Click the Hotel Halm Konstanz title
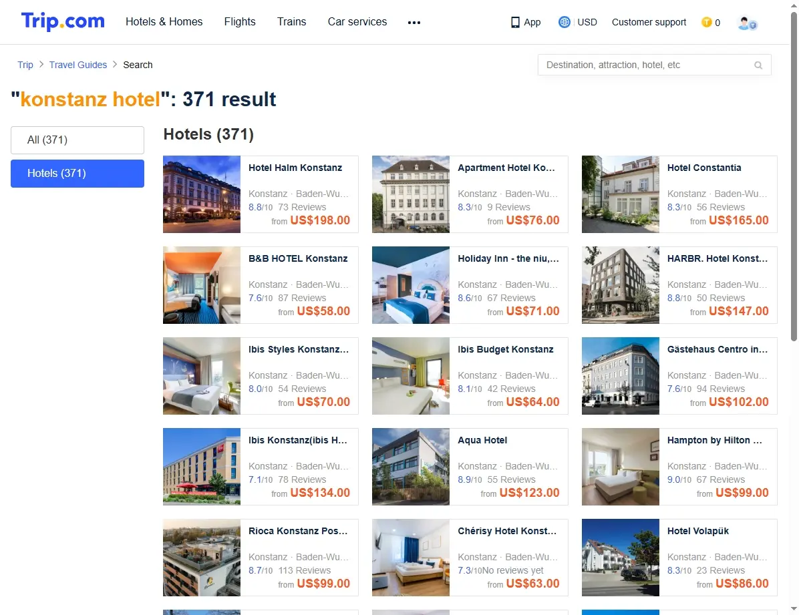The image size is (799, 615). click(x=295, y=168)
